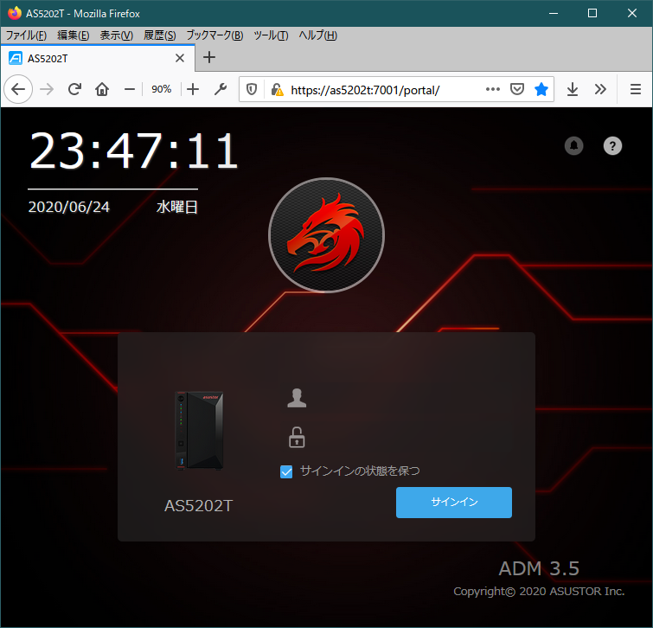Click the Copyright 2020 ASUSTOR Inc. text
The image size is (653, 628).
point(539,592)
